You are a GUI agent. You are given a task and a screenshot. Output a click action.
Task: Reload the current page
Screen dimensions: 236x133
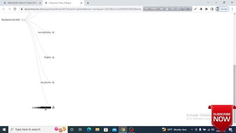[x=15, y=9]
